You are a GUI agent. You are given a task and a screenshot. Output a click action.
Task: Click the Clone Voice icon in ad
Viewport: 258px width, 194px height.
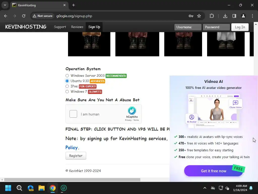point(236,104)
